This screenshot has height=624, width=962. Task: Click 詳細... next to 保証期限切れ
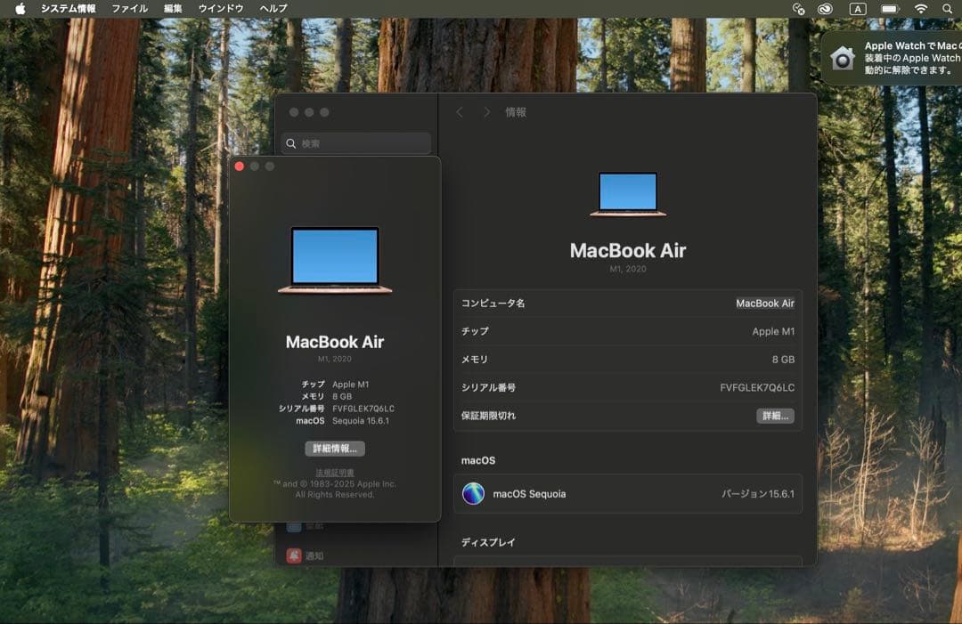[774, 416]
